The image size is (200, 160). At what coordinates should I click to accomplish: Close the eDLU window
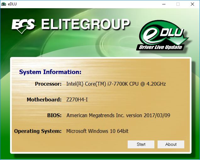pos(192,4)
